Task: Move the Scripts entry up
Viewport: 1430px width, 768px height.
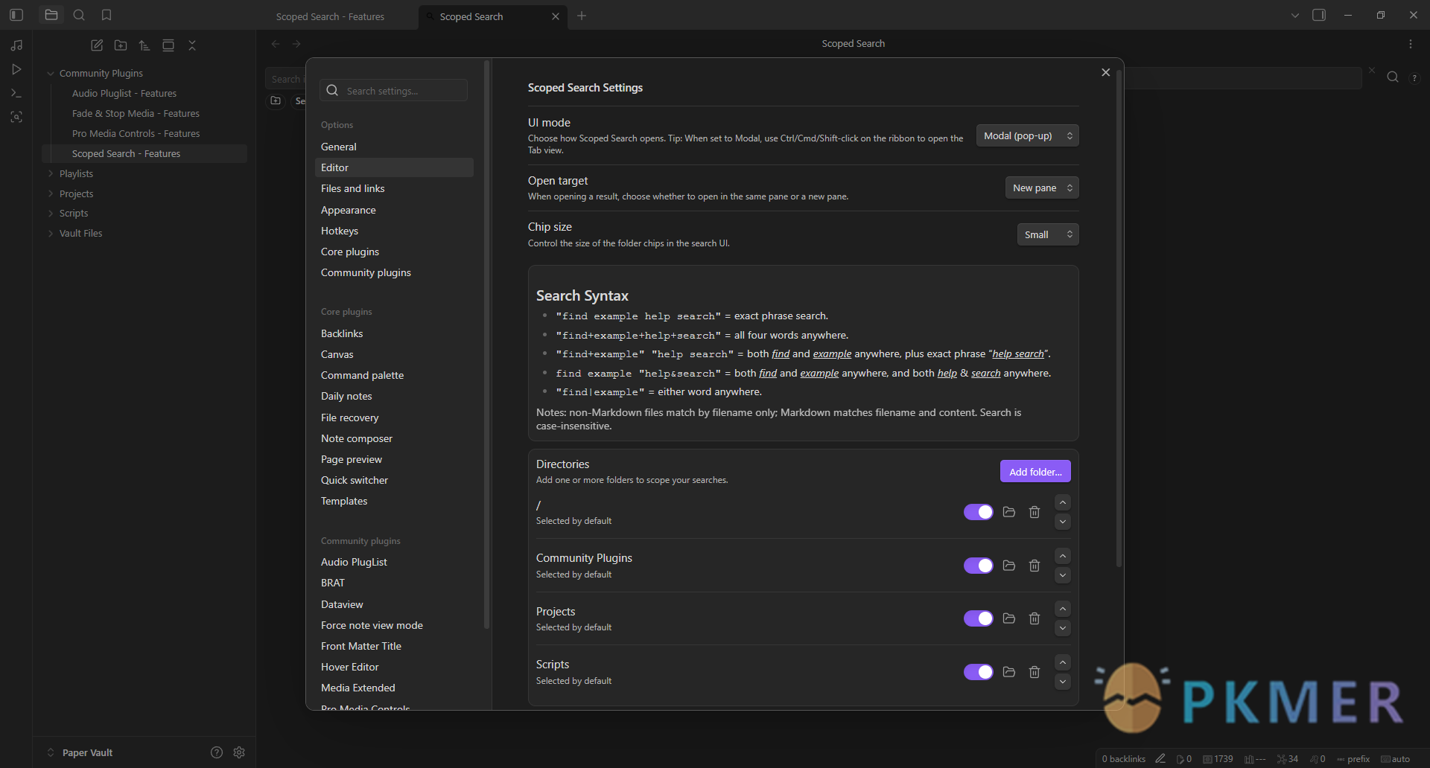Action: (1063, 662)
